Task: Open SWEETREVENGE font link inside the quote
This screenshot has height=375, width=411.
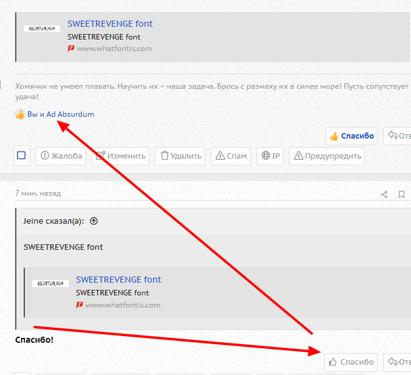Action: coord(118,280)
